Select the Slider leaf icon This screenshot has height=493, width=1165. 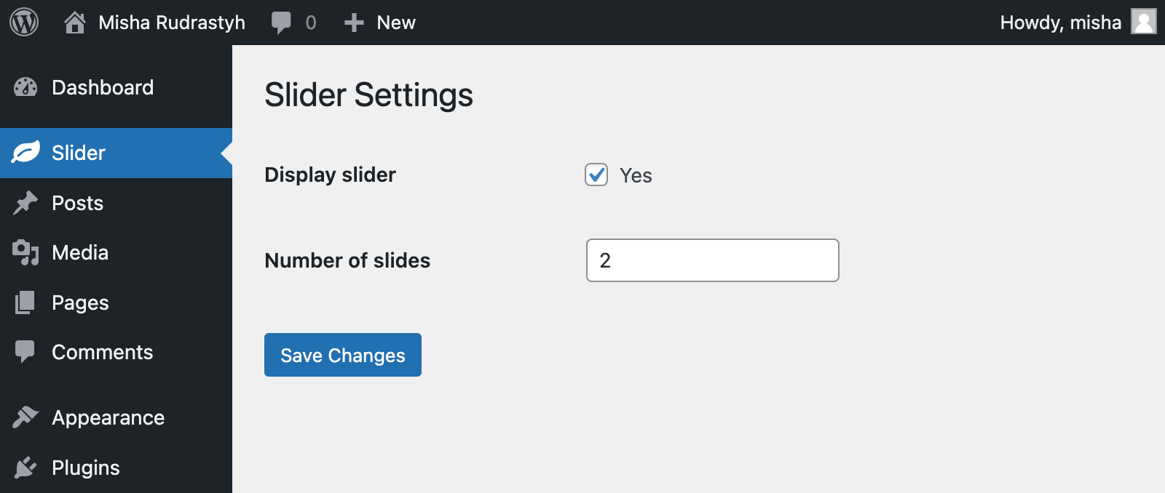[x=25, y=153]
